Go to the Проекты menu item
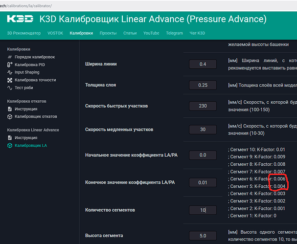 coord(108,33)
